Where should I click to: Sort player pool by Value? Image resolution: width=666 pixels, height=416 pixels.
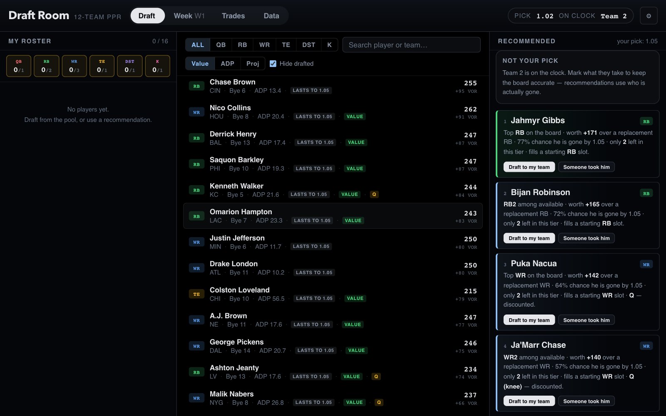tap(200, 64)
